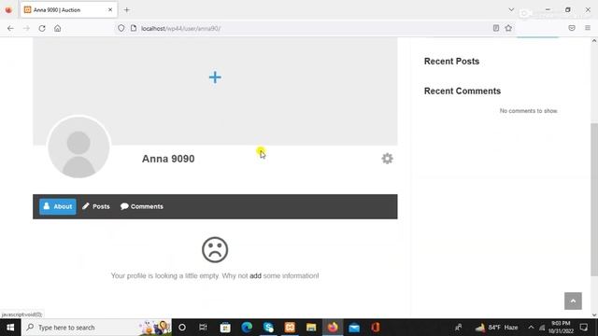Click the Recent Comments heading

click(463, 91)
